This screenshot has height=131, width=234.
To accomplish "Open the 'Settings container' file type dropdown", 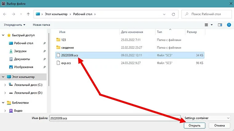I will (207, 118).
